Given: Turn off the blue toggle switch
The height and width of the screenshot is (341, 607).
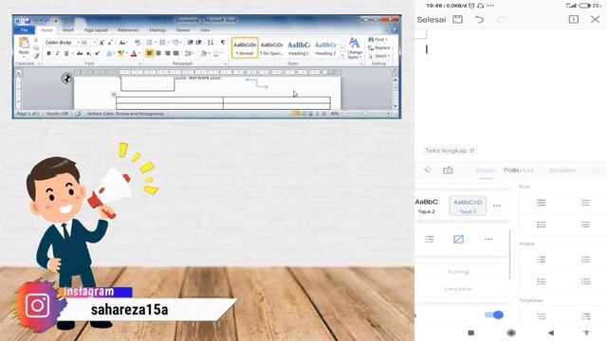Looking at the screenshot, I should [x=494, y=314].
